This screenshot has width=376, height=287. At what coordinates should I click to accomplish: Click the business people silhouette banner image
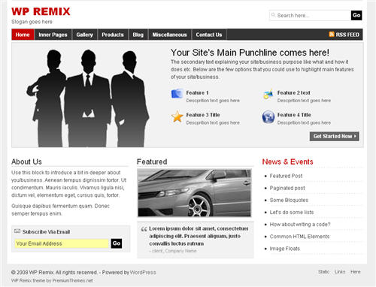pos(88,98)
